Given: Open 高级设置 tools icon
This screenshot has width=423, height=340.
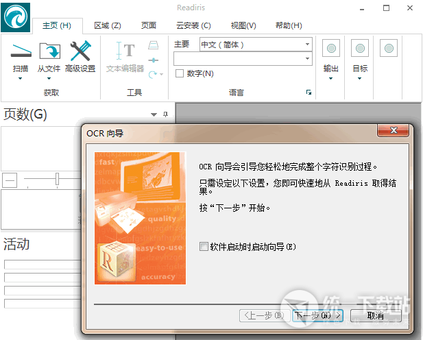Looking at the screenshot, I should tap(80, 51).
